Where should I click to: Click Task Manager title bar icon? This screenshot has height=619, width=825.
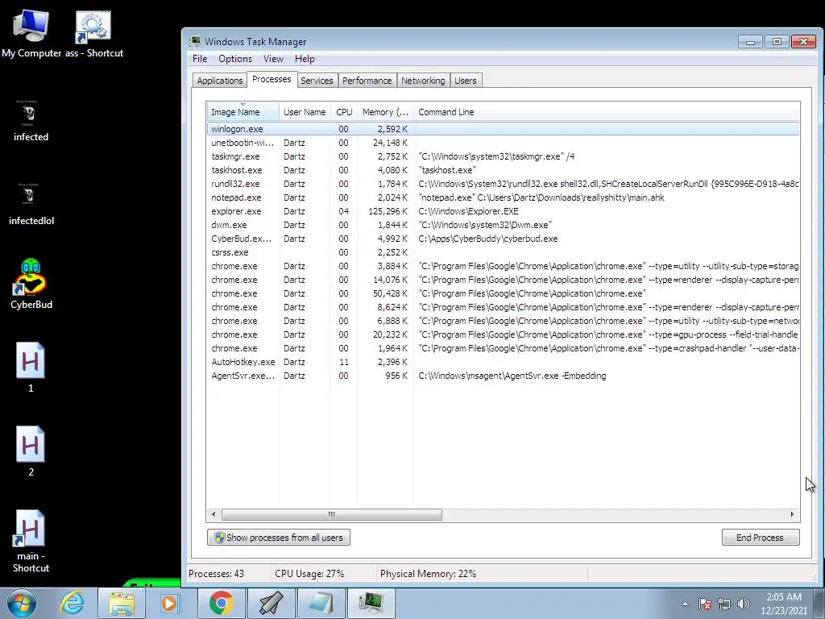coord(195,41)
